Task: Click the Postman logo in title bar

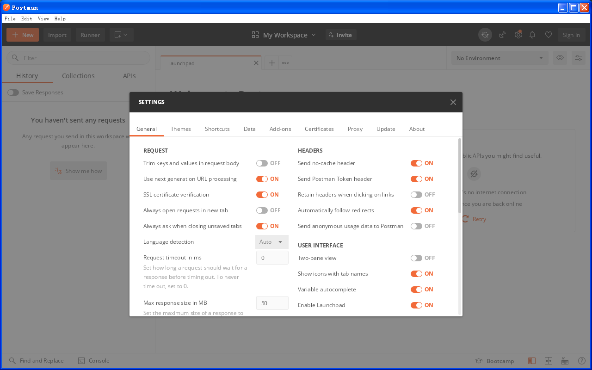Action: tap(6, 7)
